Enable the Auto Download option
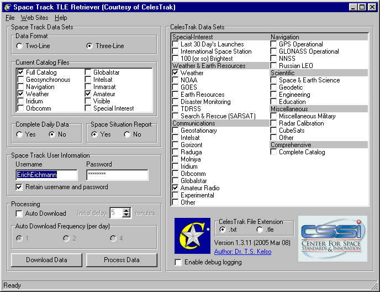This screenshot has height=292, width=380. [x=19, y=213]
